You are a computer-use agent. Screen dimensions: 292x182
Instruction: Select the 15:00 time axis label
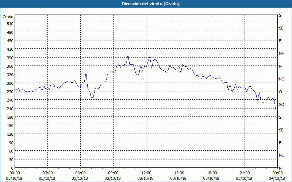click(179, 173)
